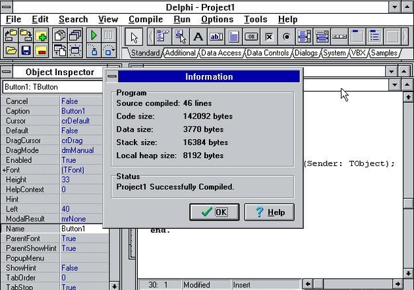Viewport: 414px width, 290px height.
Task: Click the Save file floppy disk icon
Action: point(26,50)
